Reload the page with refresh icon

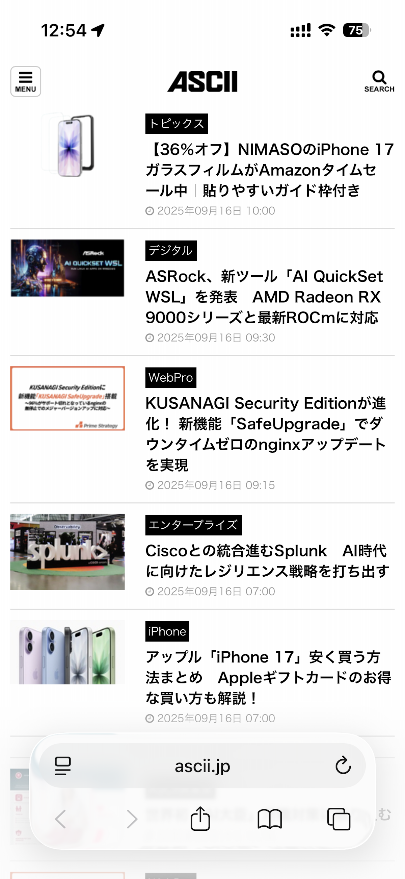[x=343, y=765]
